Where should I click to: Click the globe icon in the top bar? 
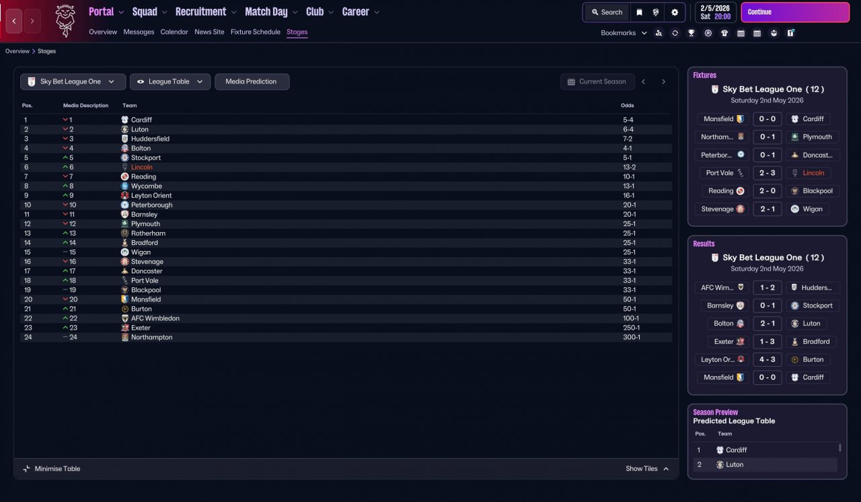tap(656, 12)
